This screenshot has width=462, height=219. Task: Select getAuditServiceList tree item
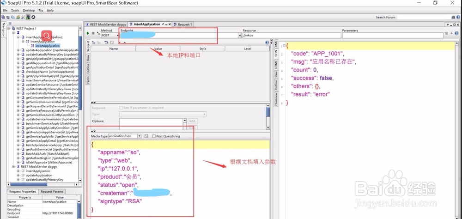pyautogui.click(x=52, y=149)
